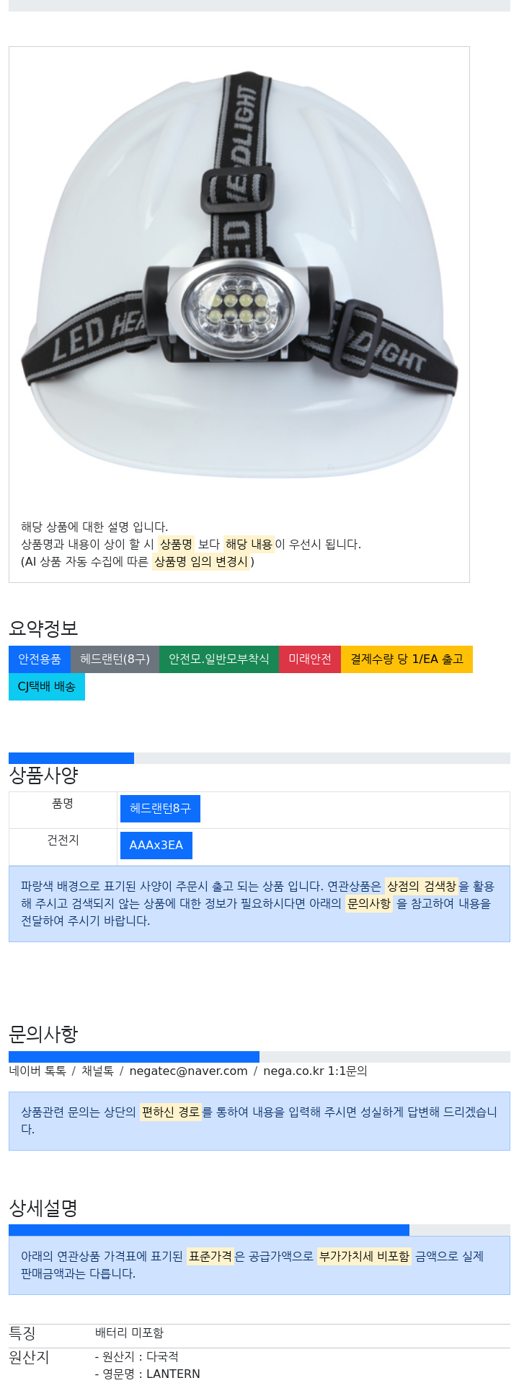Click the CJ택배 배송 cyan tag
The height and width of the screenshot is (1383, 519).
[x=47, y=687]
